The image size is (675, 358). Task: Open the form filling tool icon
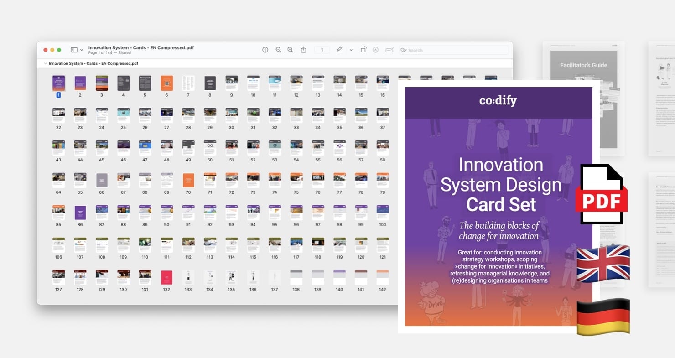pos(389,50)
